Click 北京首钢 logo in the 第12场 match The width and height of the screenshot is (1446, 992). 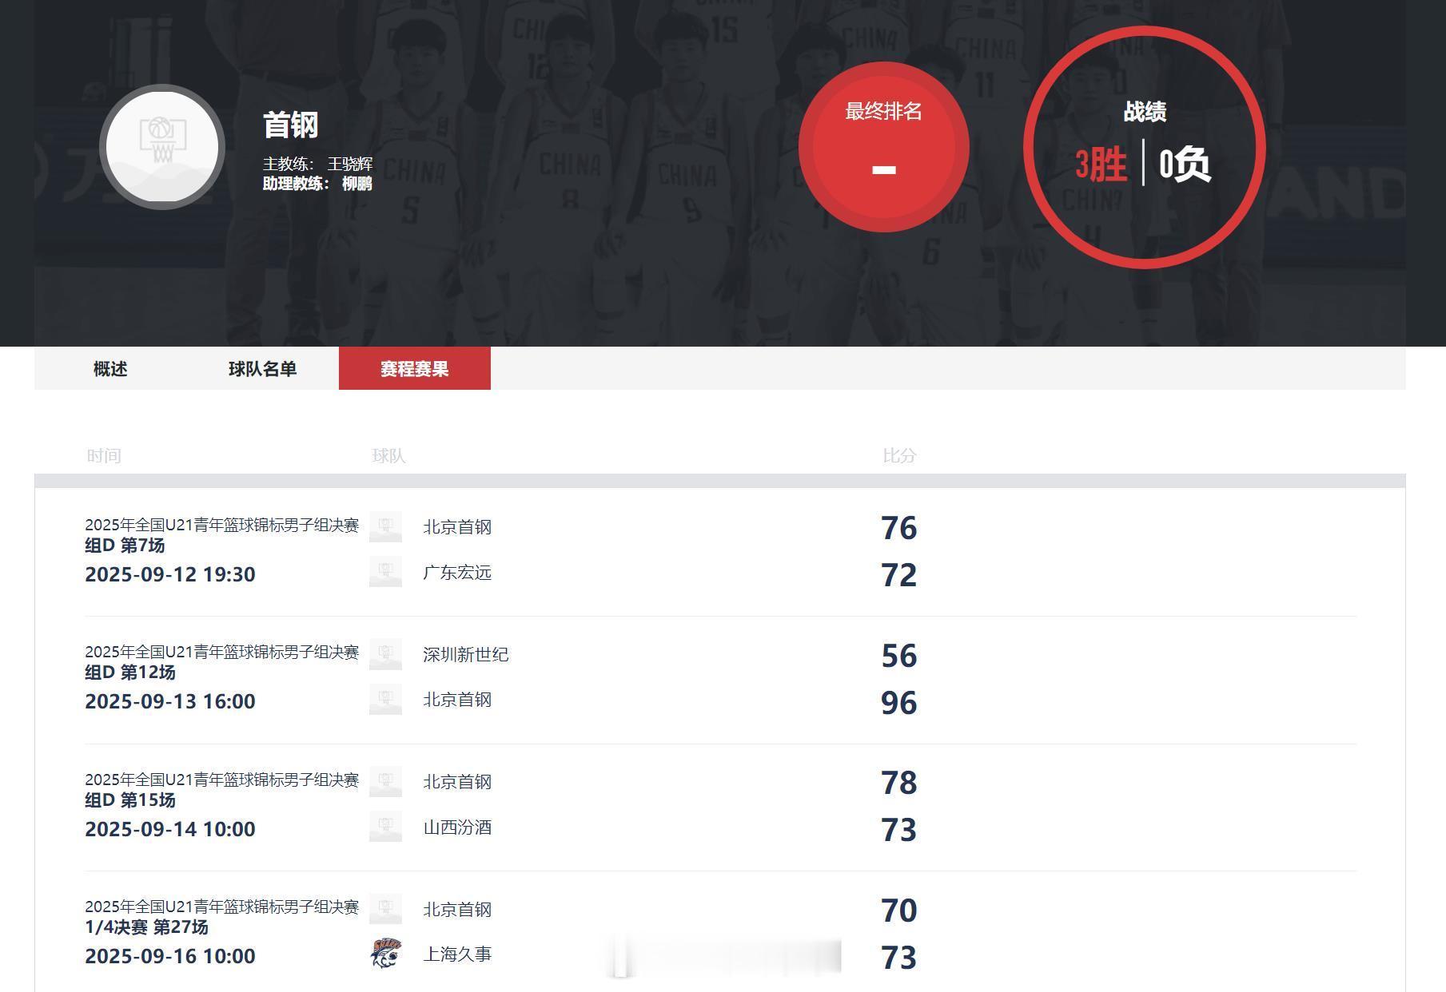385,699
